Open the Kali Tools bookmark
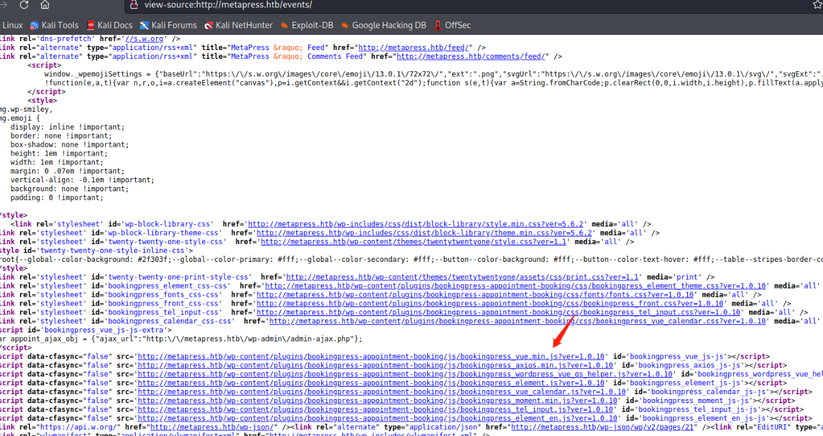 (x=54, y=25)
